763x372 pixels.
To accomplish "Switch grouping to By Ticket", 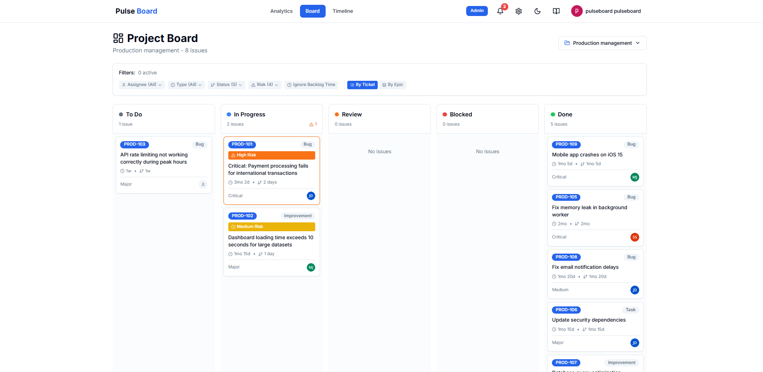I will [x=362, y=85].
